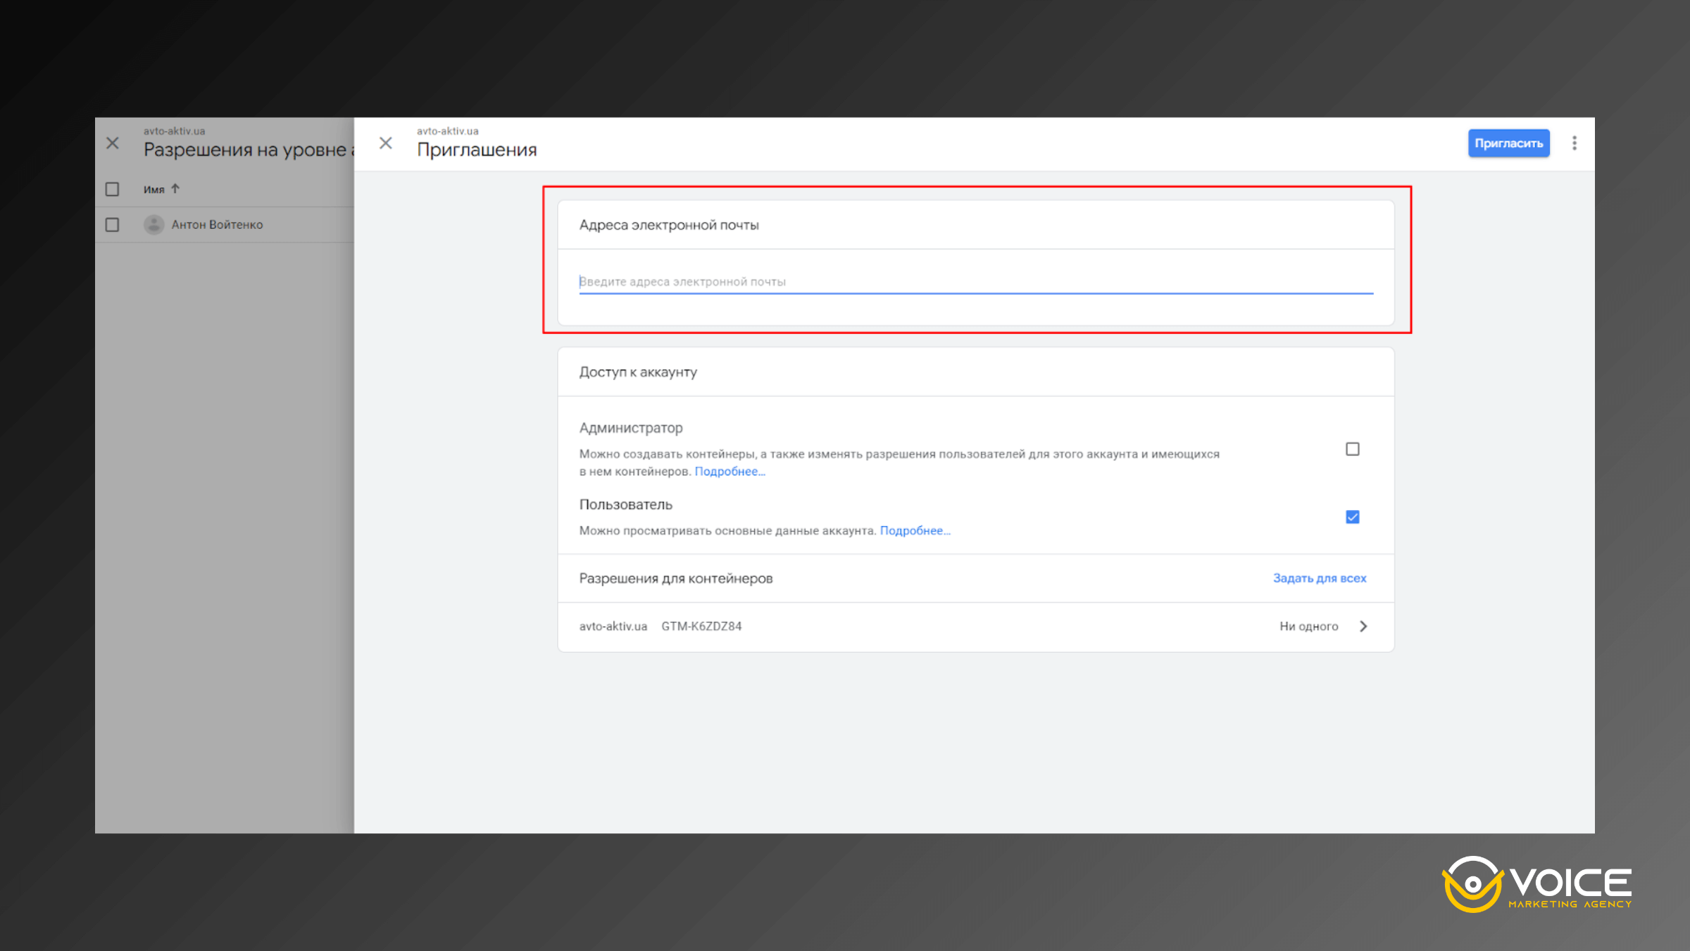Click the sort arrow beside Имя

(175, 189)
